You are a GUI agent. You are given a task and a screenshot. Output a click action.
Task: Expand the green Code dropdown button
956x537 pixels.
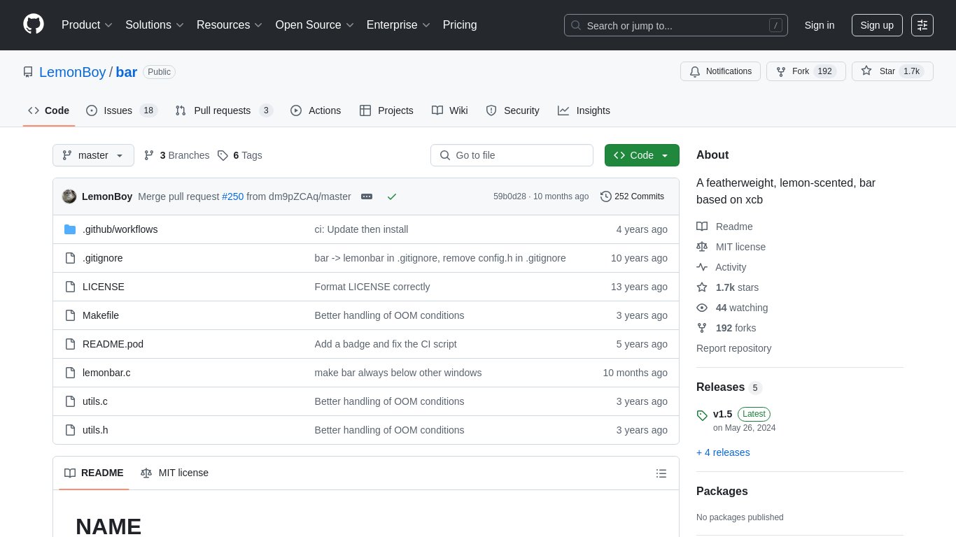642,155
